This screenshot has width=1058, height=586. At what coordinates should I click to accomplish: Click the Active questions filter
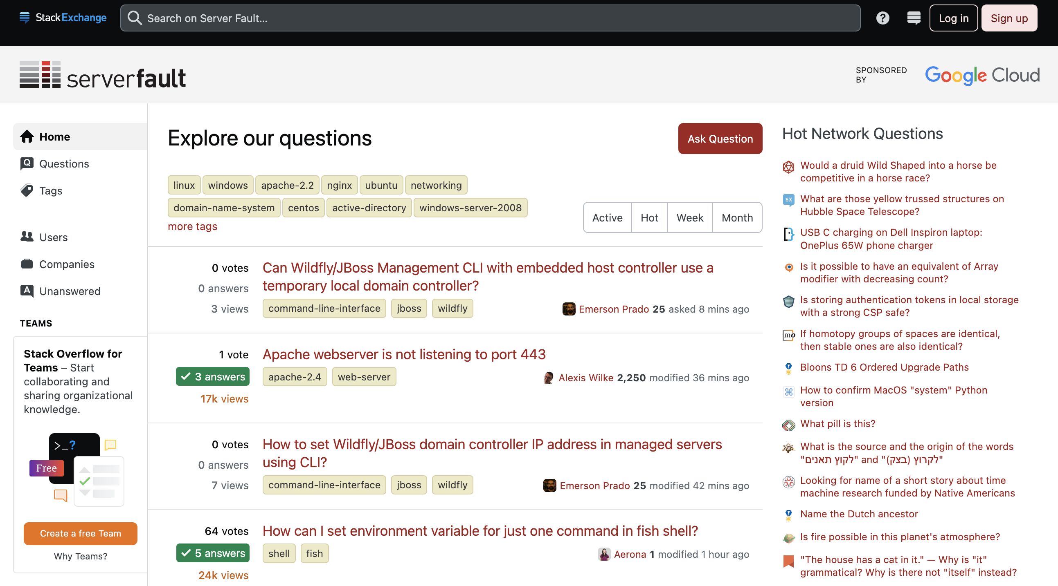608,217
